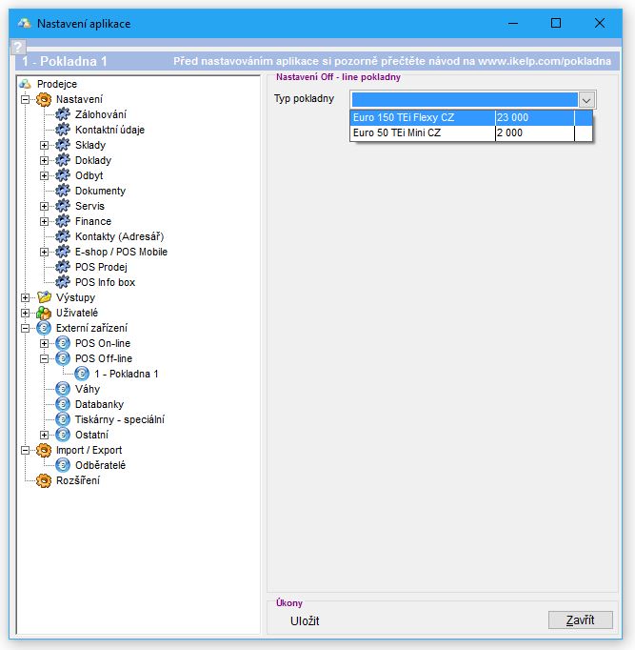Choose Euro 50 TEi Mini CZ option
635x650 pixels.
point(423,133)
